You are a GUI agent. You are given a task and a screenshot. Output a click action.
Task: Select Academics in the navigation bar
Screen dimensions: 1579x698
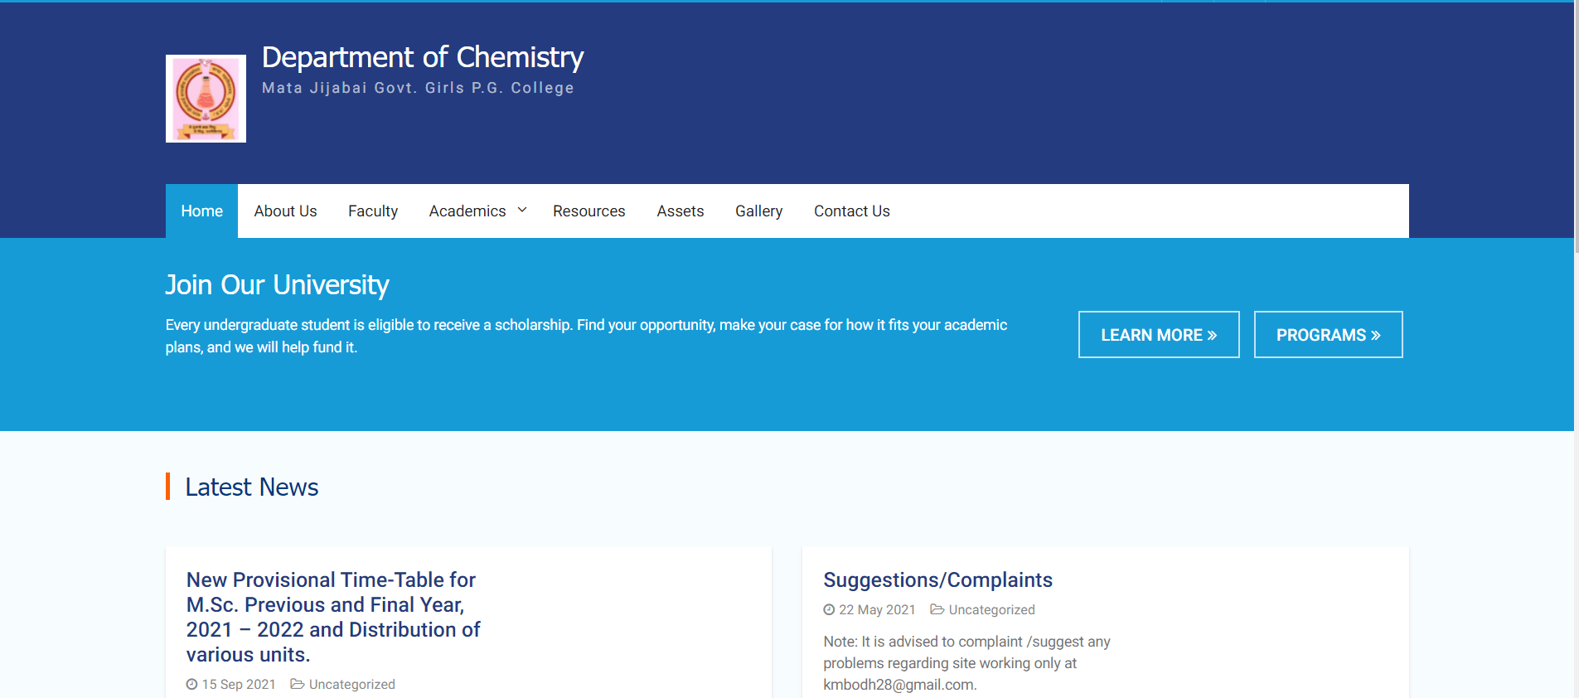(x=467, y=211)
